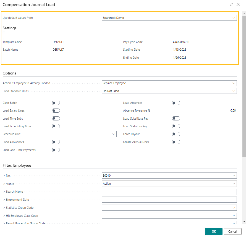Click the restore window size icon
This screenshot has height=237, width=246.
click(x=231, y=4)
